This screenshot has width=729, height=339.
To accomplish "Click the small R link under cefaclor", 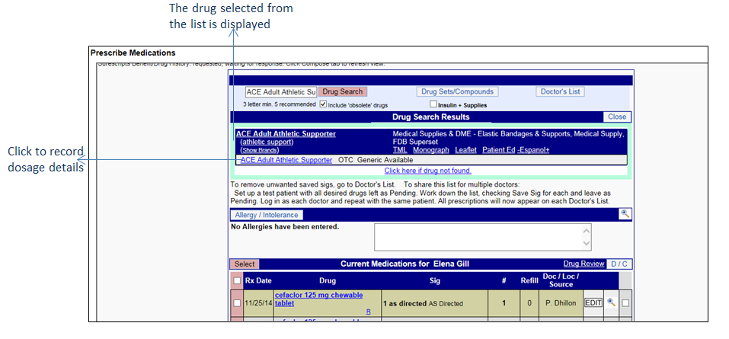I will point(368,312).
